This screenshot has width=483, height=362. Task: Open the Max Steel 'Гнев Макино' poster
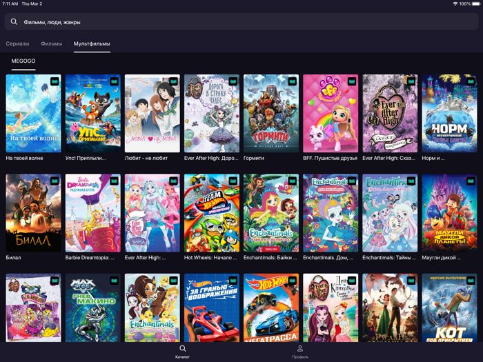[92, 308]
